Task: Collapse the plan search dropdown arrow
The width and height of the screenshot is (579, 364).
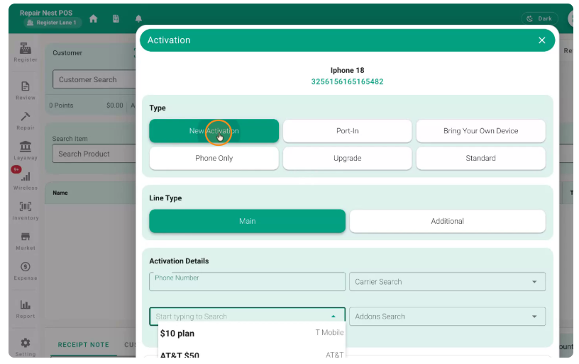Action: pyautogui.click(x=333, y=317)
